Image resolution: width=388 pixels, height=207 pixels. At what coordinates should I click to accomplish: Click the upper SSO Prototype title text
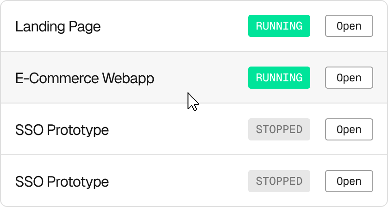[62, 130]
